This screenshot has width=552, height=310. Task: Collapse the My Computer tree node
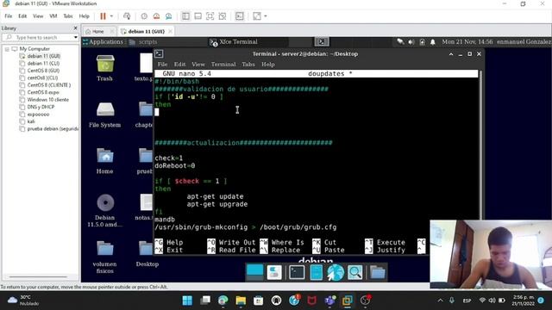tap(7, 49)
